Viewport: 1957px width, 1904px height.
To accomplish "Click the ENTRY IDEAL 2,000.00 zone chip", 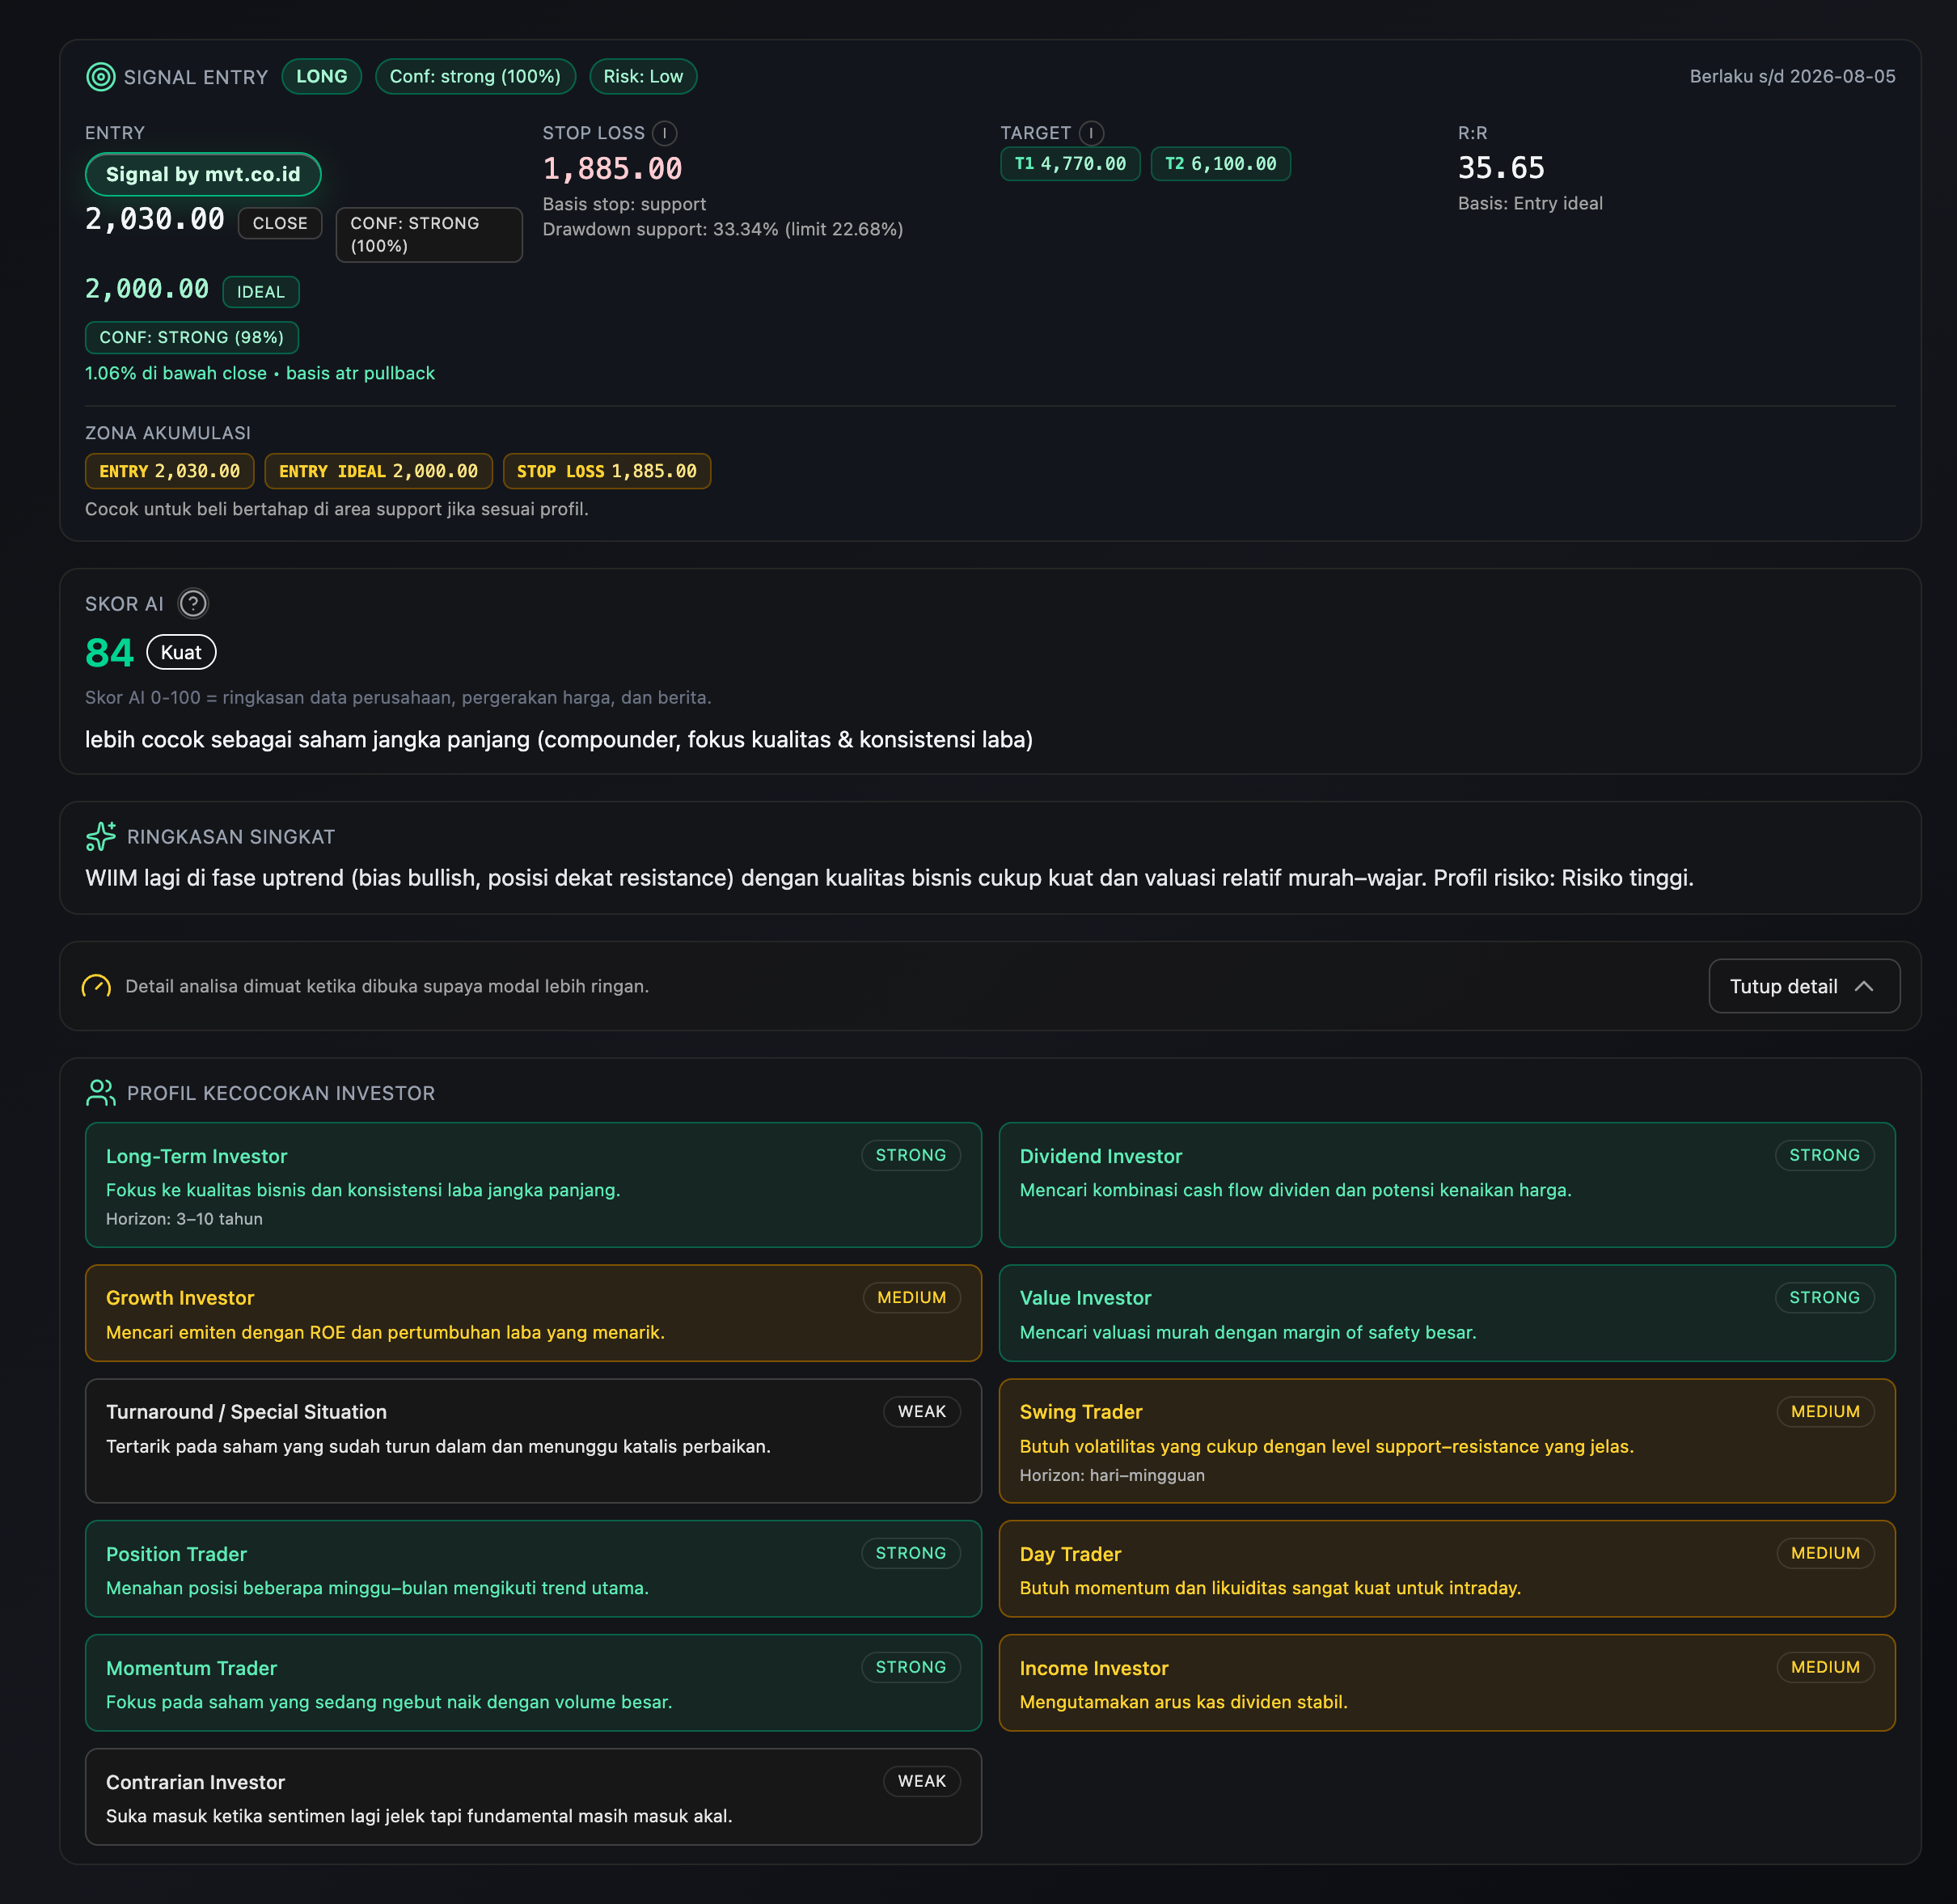I will pos(378,472).
